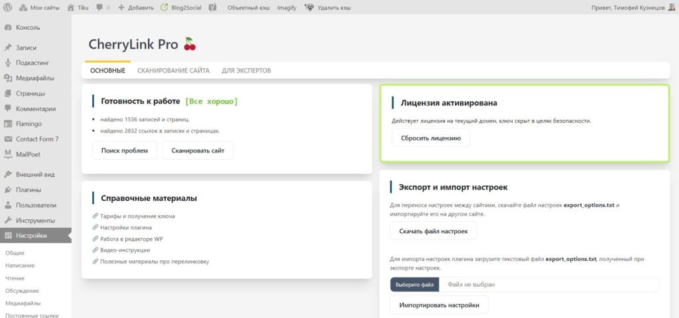Open Плагины in the sidebar
The image size is (679, 318).
36,189
